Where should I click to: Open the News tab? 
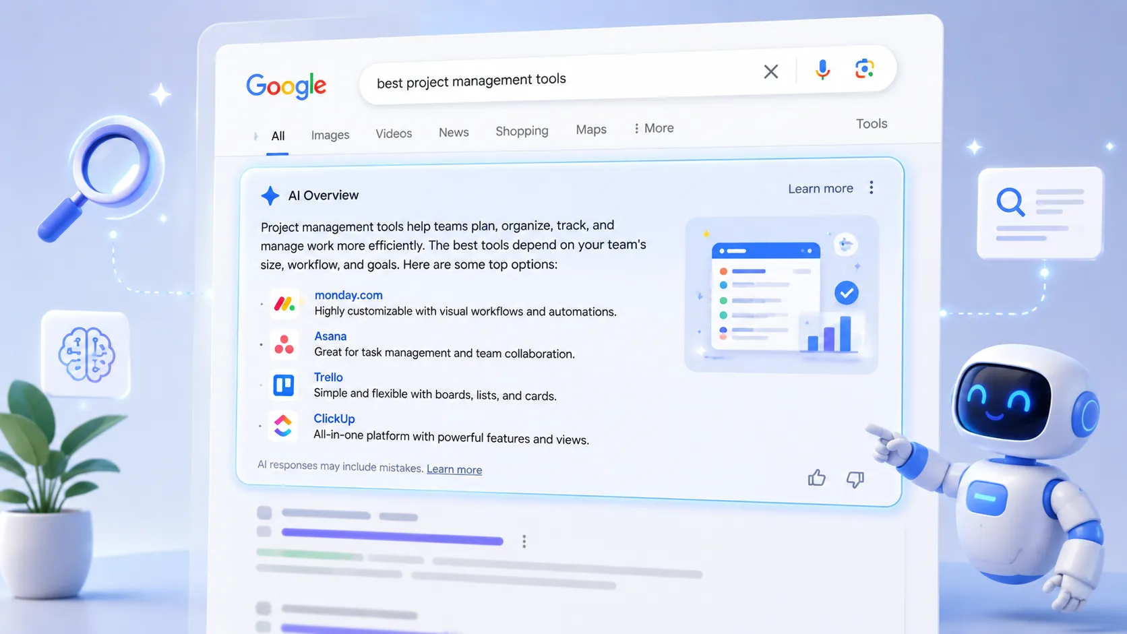tap(454, 132)
